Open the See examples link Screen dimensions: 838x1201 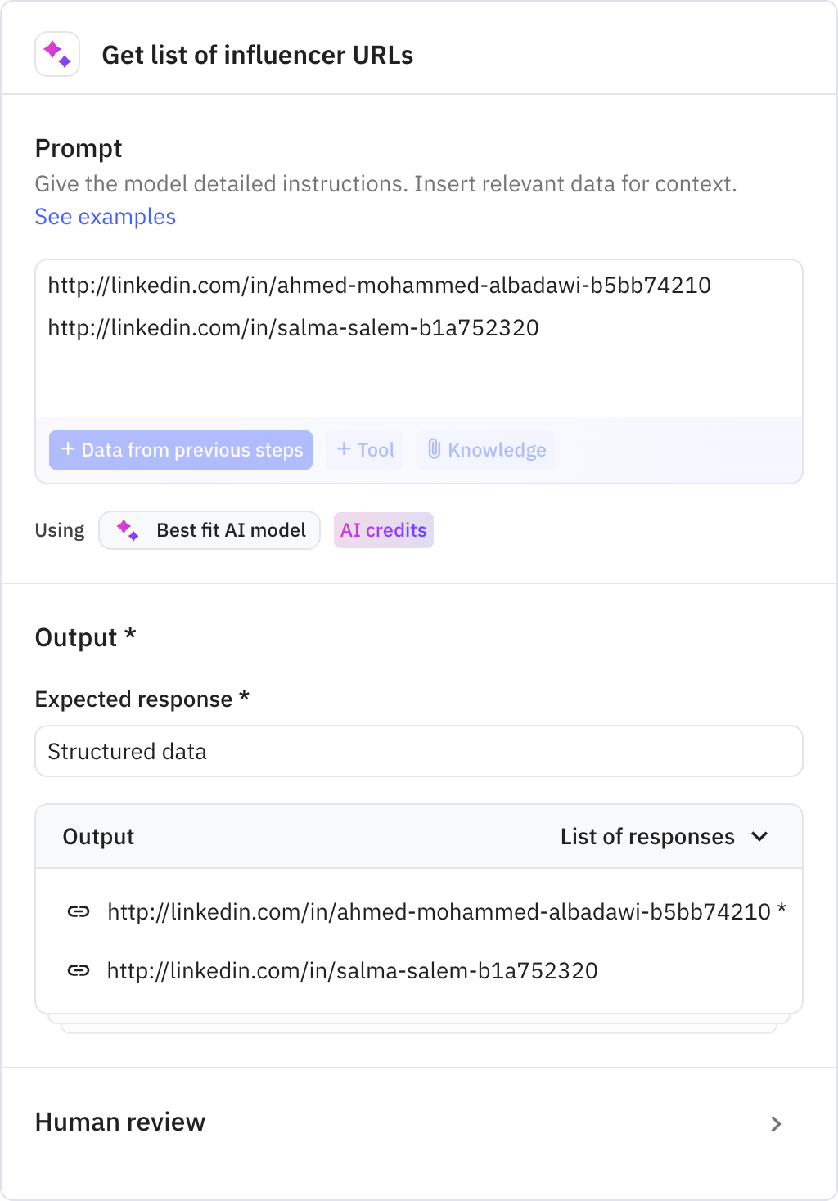(x=105, y=217)
